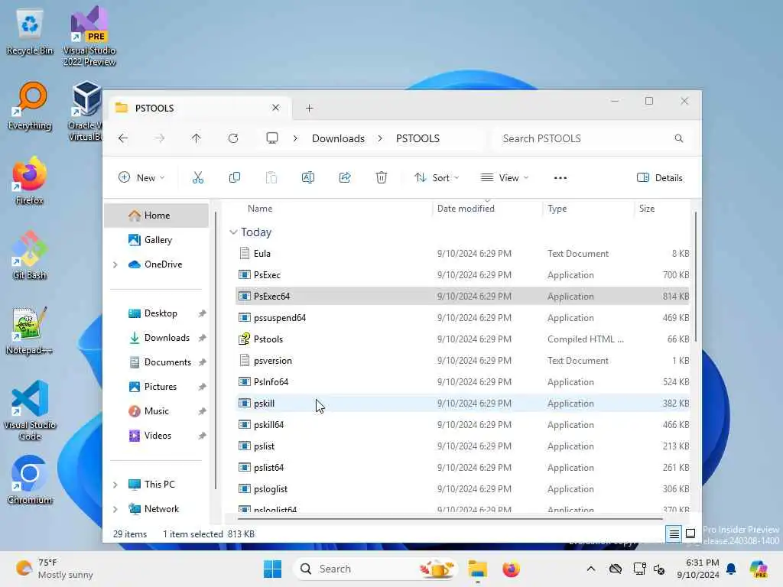Image resolution: width=783 pixels, height=587 pixels.
Task: Click Downloads in the address breadcrumb
Action: 338,138
